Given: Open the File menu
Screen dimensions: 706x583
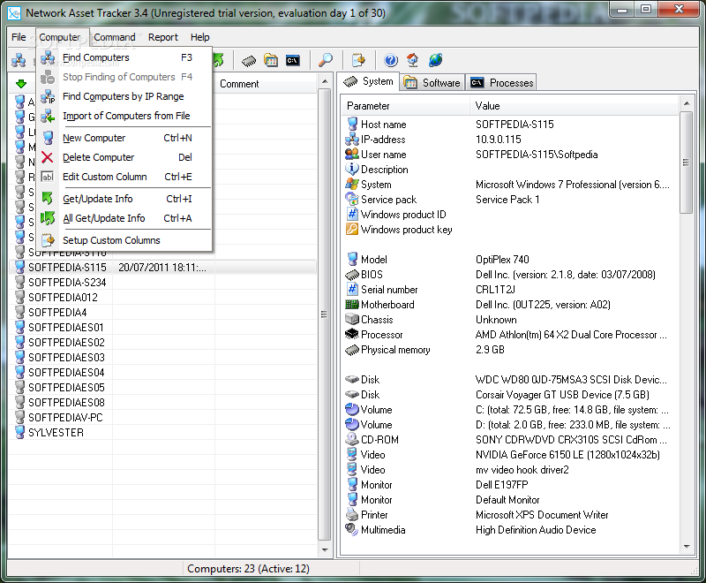Looking at the screenshot, I should [19, 37].
